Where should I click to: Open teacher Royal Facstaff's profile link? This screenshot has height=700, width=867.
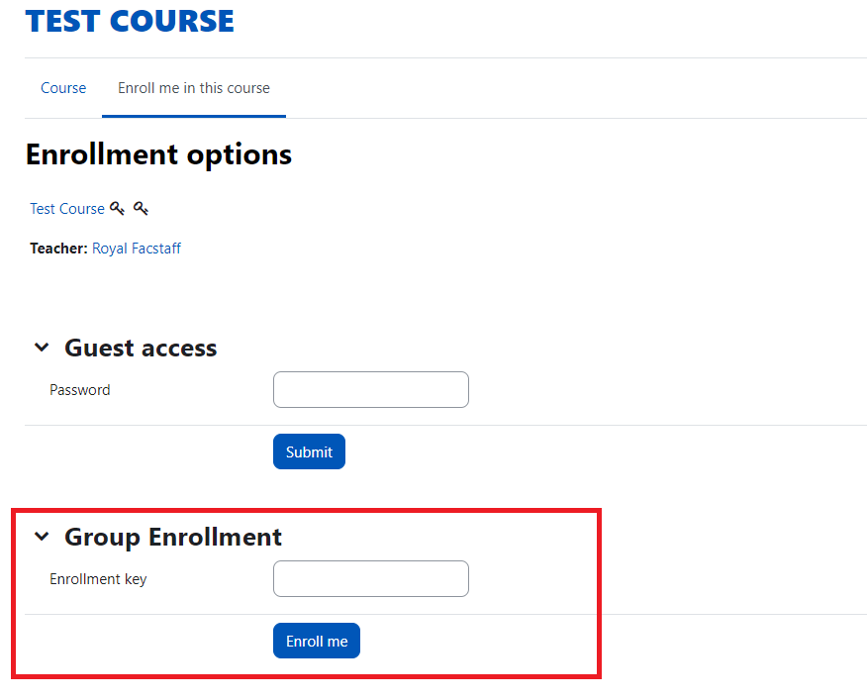[x=136, y=249]
